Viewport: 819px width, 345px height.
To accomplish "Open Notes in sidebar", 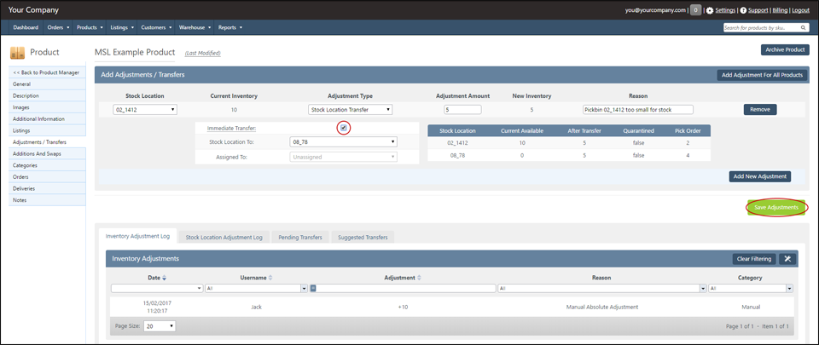I will coord(47,200).
